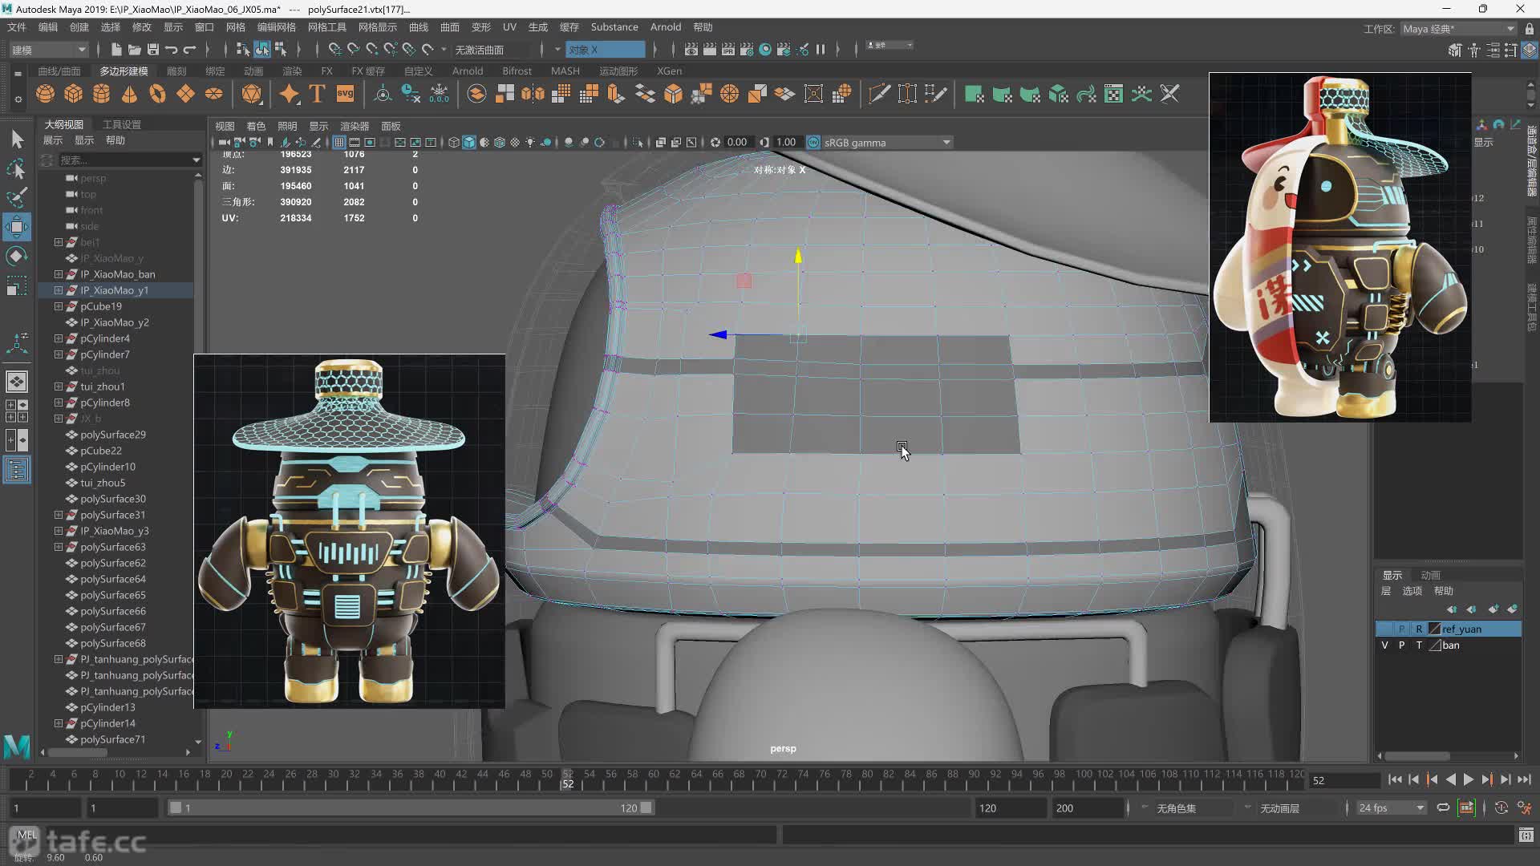Click the undo arrow icon
Screen dimensions: 1540x866
[x=171, y=50]
